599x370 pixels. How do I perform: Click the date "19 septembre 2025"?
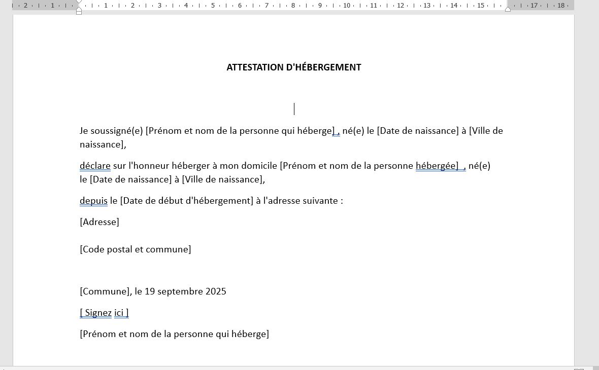(x=185, y=291)
